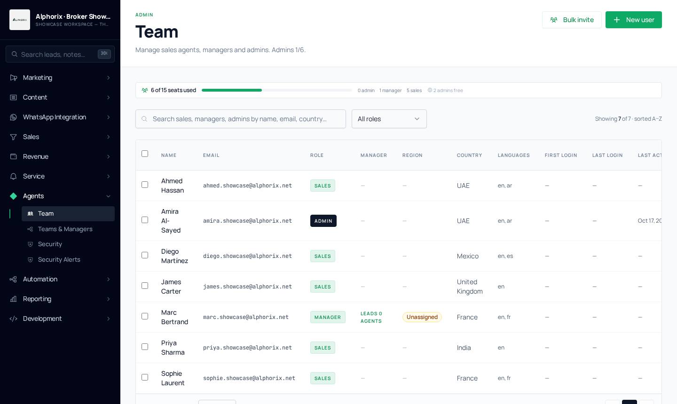Toggle the select-all header checkbox

(x=145, y=154)
